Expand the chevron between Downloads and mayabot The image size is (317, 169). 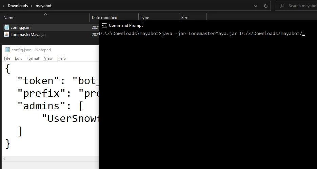[32, 6]
